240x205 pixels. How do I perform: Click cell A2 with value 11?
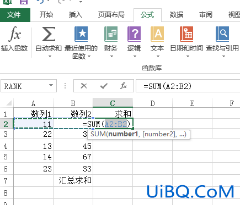pyautogui.click(x=34, y=124)
